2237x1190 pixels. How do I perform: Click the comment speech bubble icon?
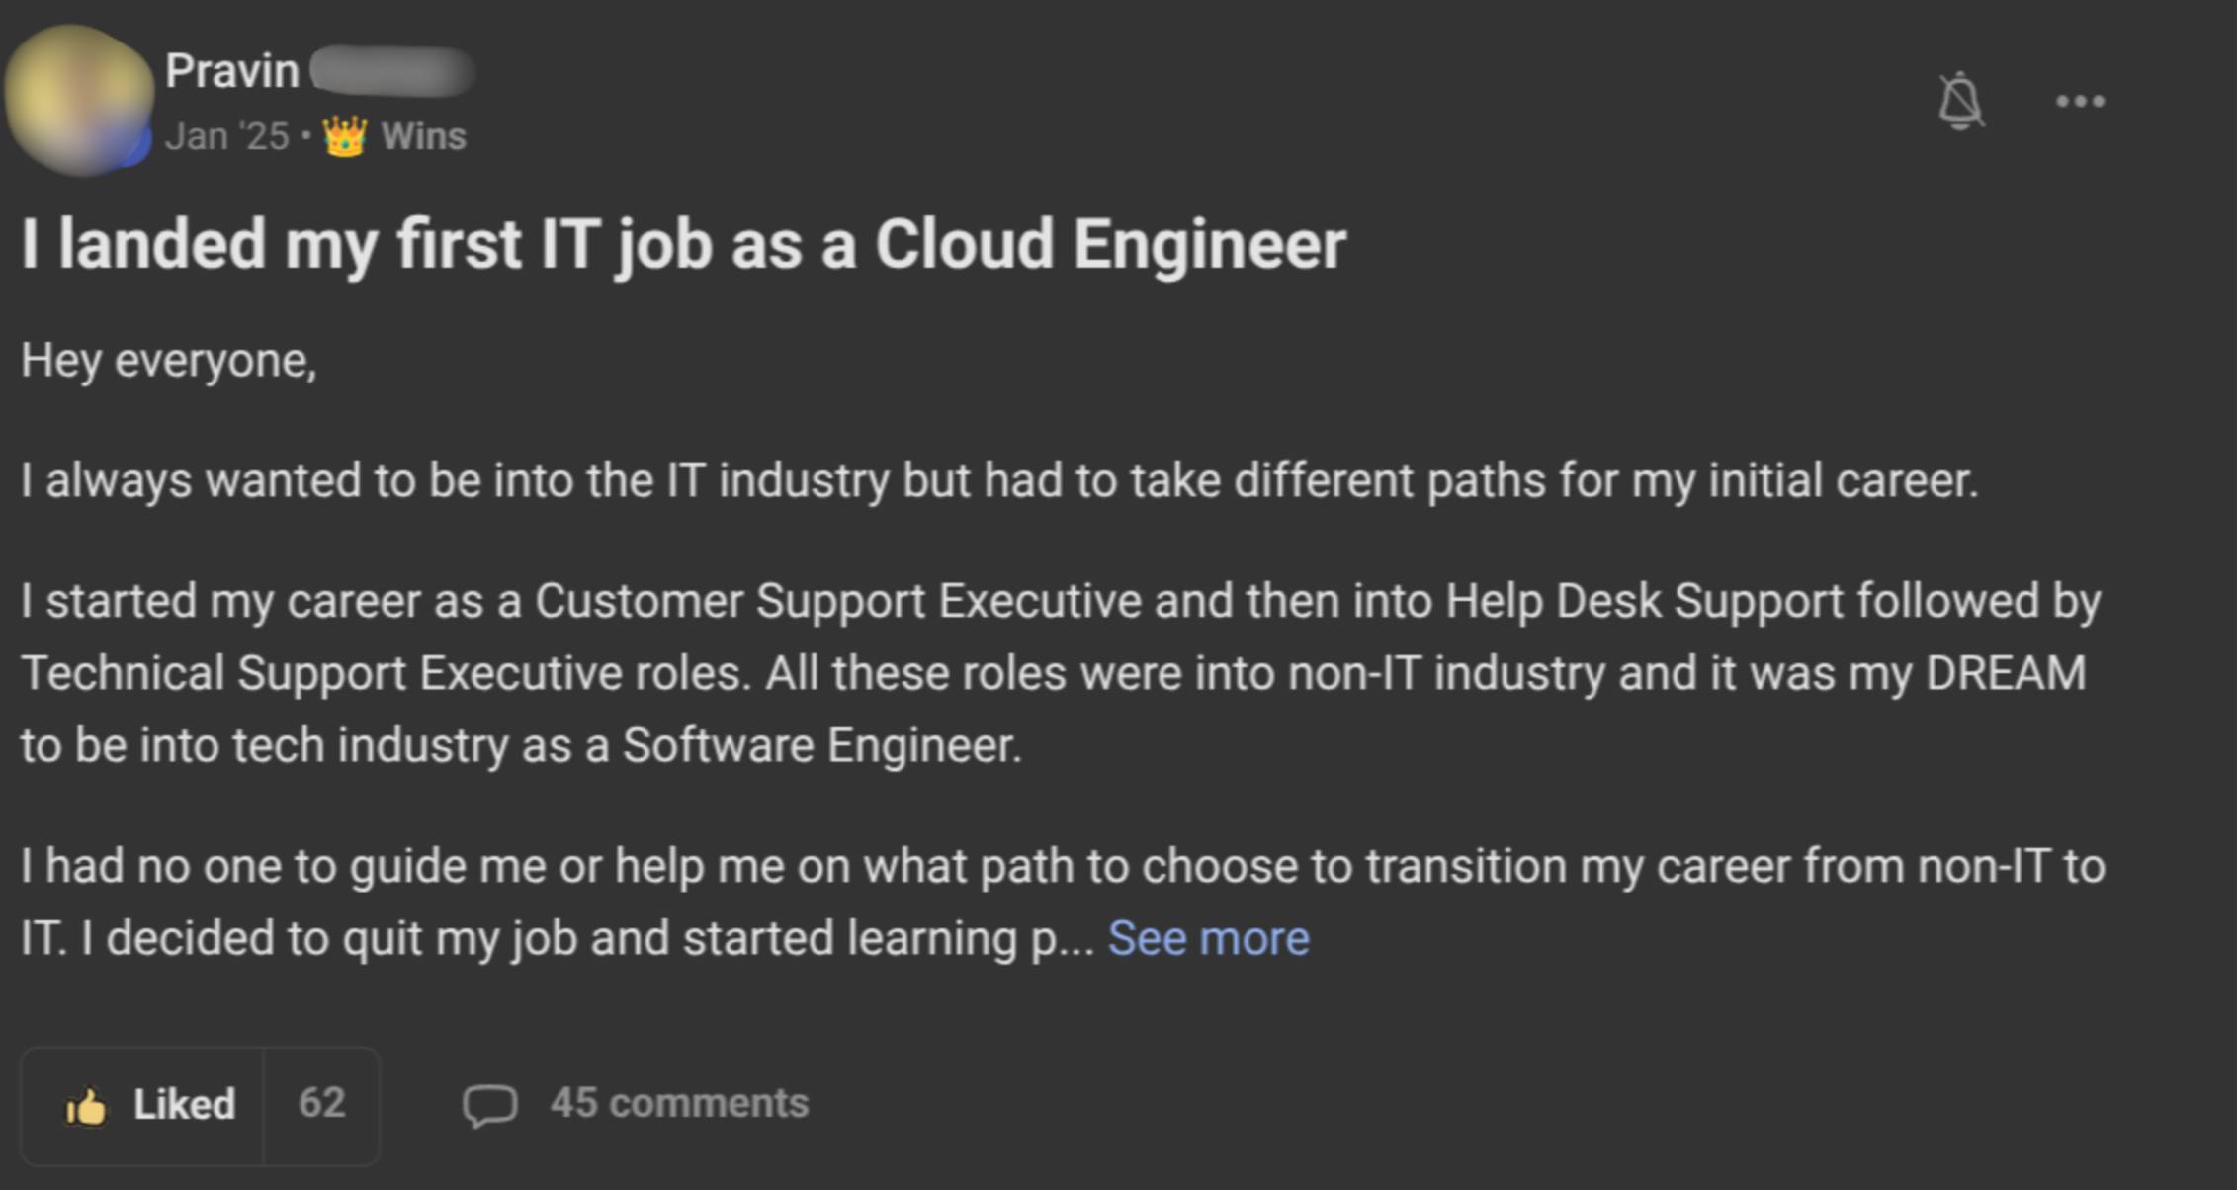pyautogui.click(x=489, y=1105)
